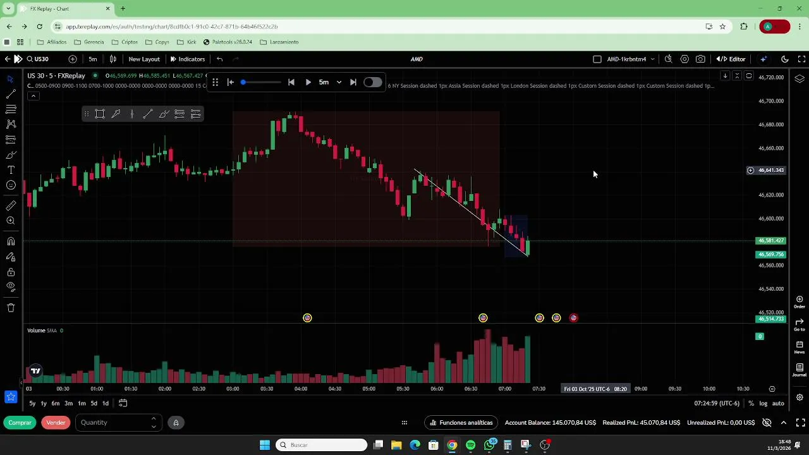Activate the ruler measure tool
Screen dimensions: 809x455
11,205
